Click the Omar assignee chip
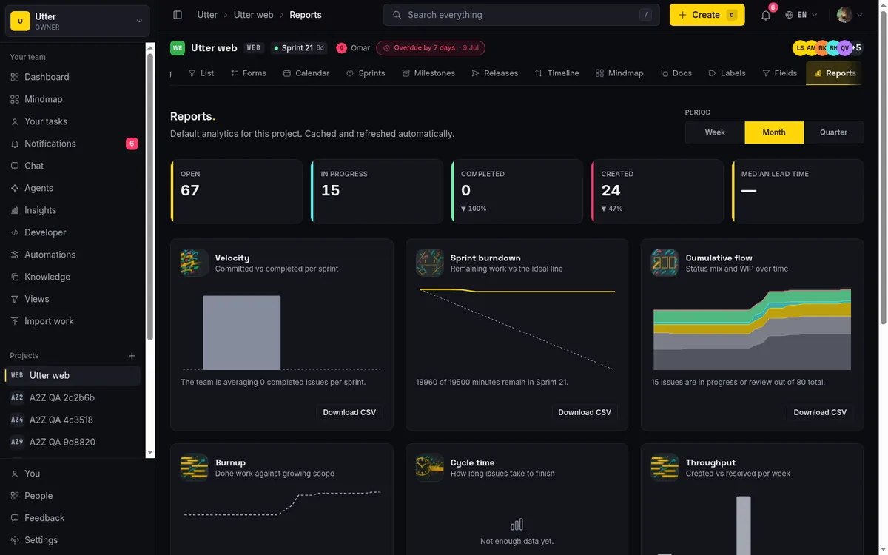This screenshot has height=555, width=888. (353, 48)
